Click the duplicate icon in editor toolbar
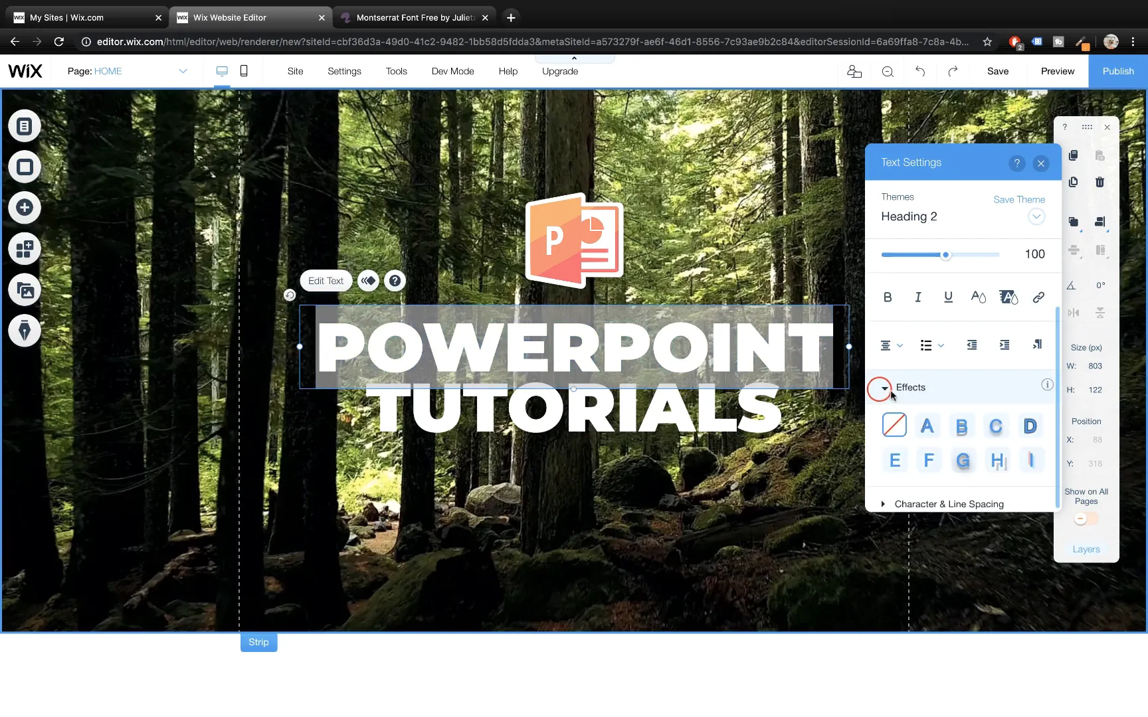This screenshot has height=717, width=1148. coord(1073,182)
